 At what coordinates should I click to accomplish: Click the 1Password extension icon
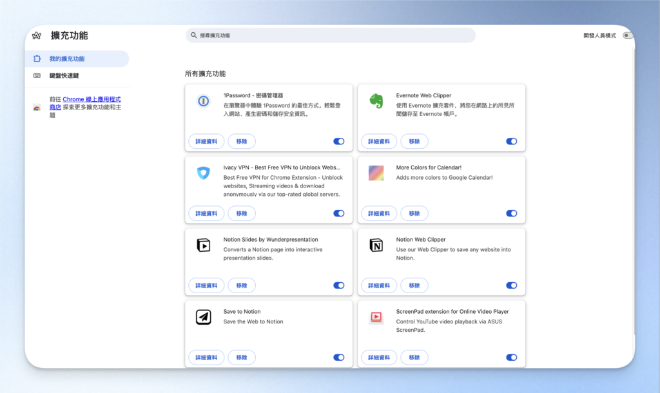point(203,101)
